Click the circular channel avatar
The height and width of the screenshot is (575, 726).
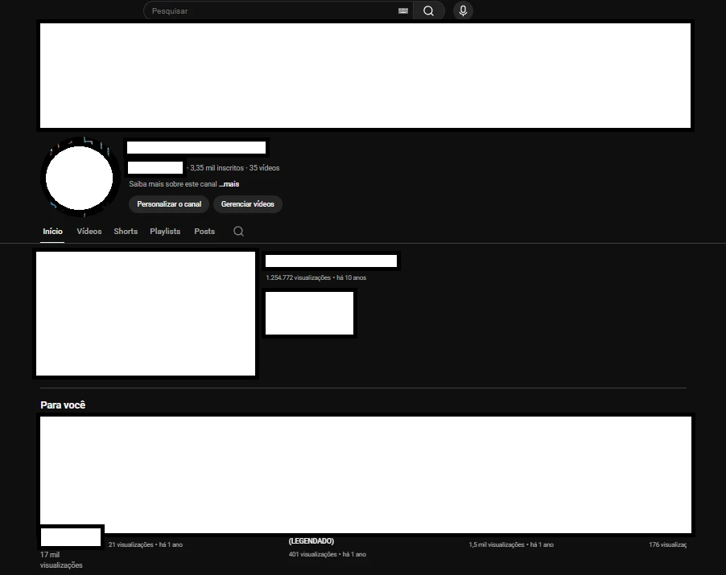click(x=79, y=178)
